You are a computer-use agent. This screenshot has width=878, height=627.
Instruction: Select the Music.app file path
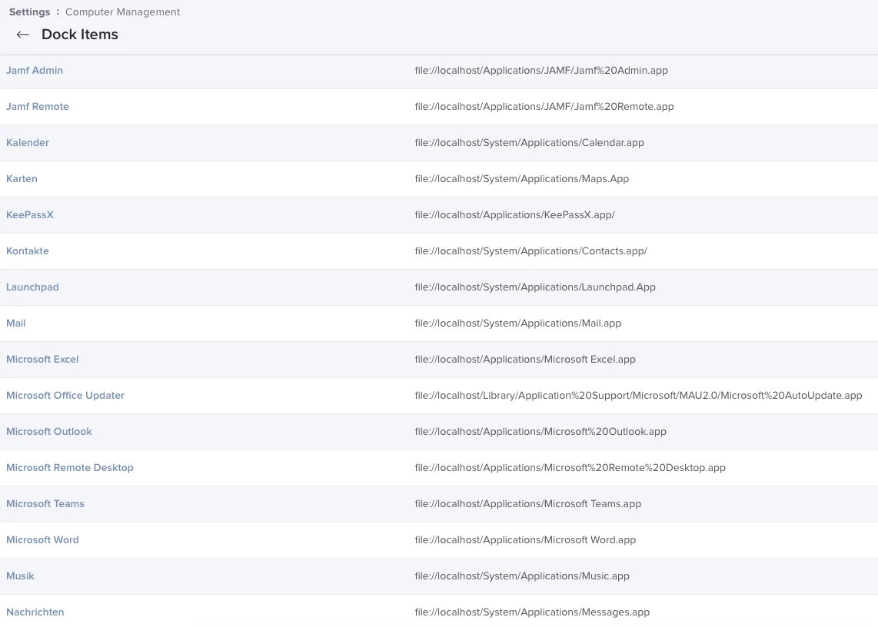pyautogui.click(x=522, y=576)
